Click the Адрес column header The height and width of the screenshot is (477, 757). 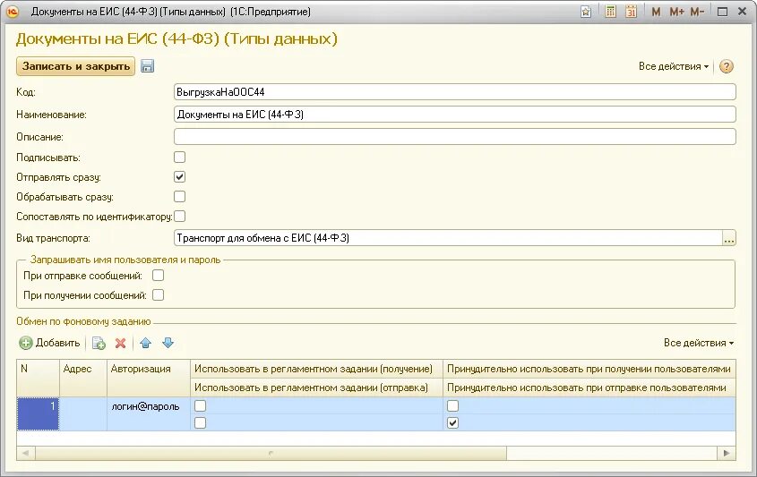point(83,378)
